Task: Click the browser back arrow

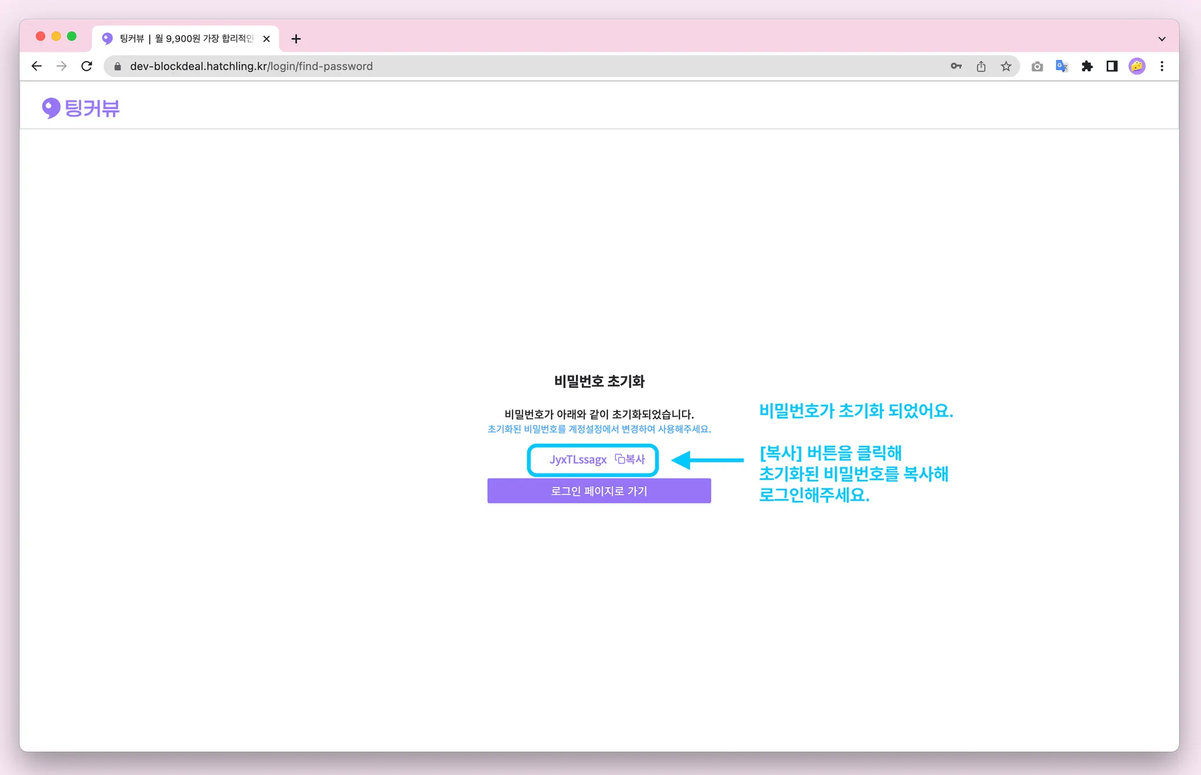Action: pos(36,66)
